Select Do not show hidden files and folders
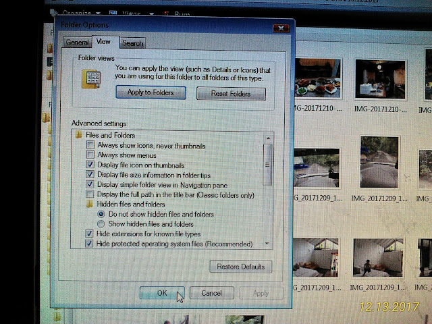Viewport: 432px width, 324px height. tap(101, 214)
